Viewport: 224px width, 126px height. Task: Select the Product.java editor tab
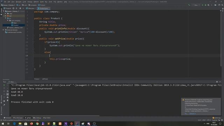43,8
